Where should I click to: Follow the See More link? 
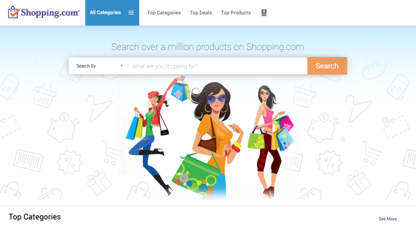pos(387,219)
